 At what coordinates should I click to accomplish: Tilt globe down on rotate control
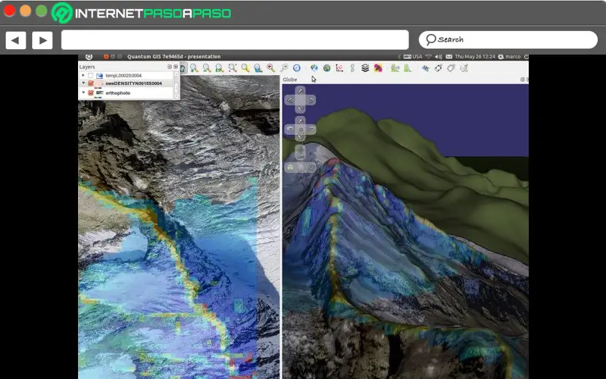click(x=300, y=138)
